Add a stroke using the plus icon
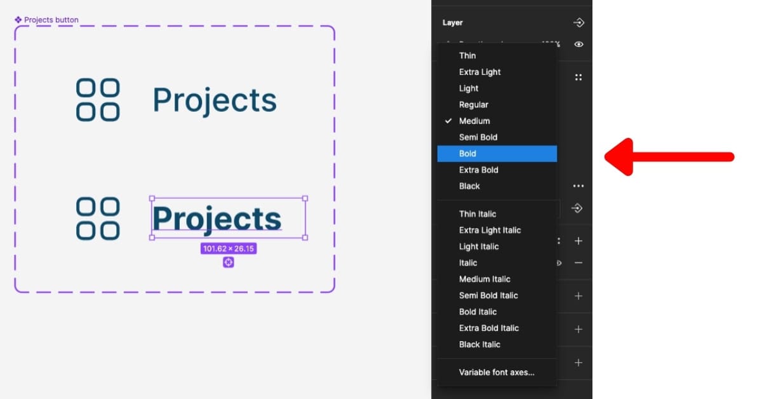The height and width of the screenshot is (399, 762). [x=578, y=295]
